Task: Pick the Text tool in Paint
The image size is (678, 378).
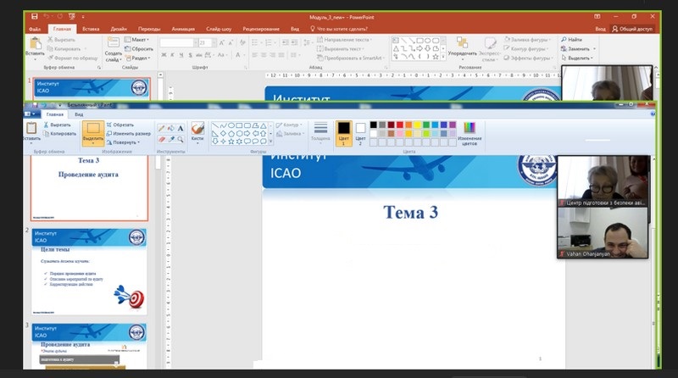Action: 181,128
